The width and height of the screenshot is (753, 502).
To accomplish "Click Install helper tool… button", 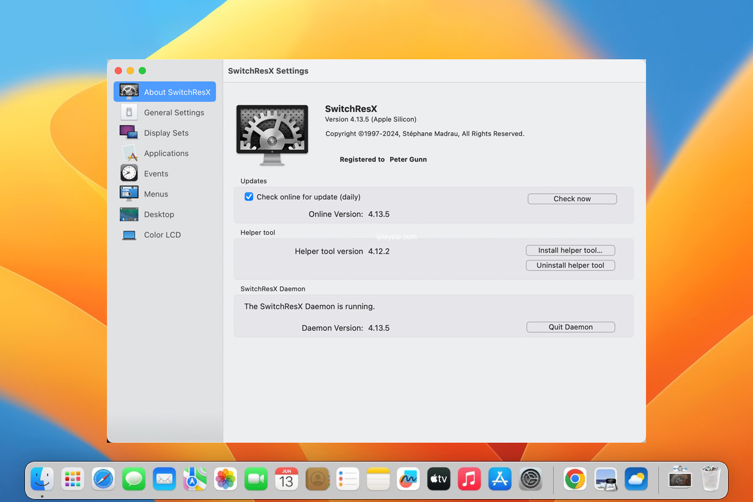I will point(570,250).
